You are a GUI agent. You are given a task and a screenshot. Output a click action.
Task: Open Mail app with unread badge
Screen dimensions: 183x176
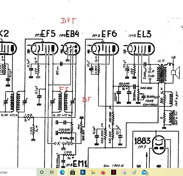coord(145,172)
